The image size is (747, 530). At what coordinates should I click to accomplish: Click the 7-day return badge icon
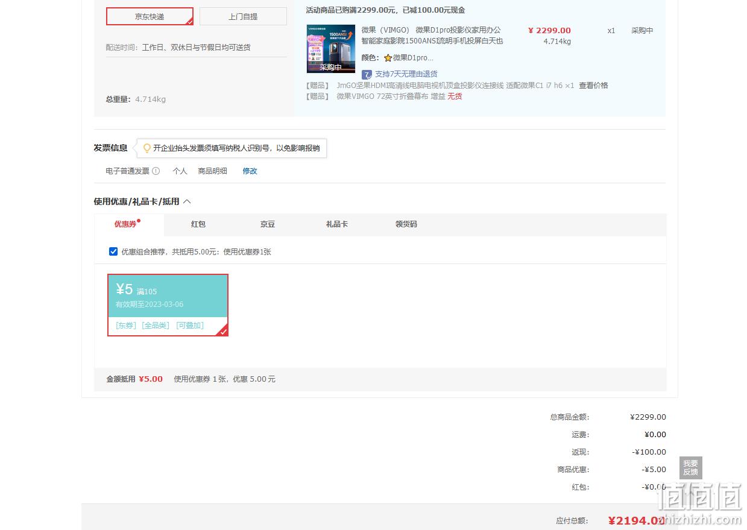(x=367, y=74)
